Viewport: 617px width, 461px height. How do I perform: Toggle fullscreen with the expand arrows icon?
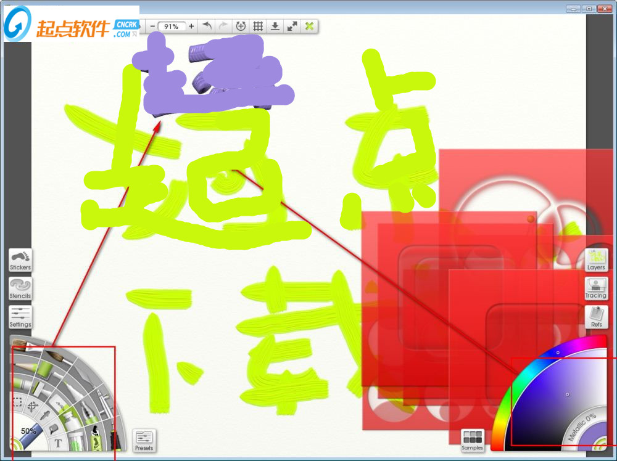[292, 27]
